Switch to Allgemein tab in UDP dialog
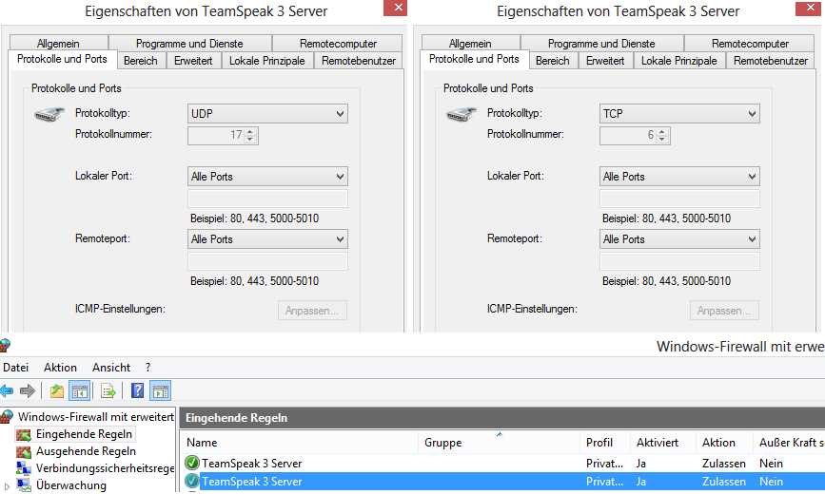This screenshot has width=825, height=494. (x=58, y=43)
